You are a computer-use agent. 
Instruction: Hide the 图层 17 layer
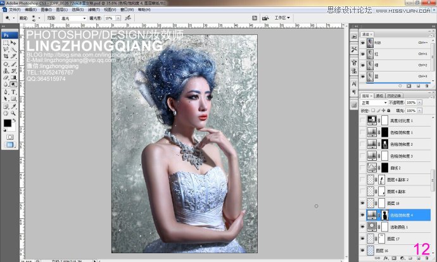click(x=363, y=239)
